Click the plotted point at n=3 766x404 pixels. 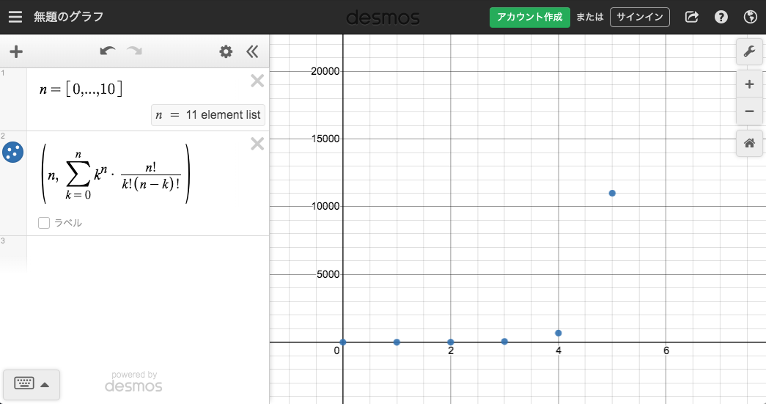coord(504,342)
